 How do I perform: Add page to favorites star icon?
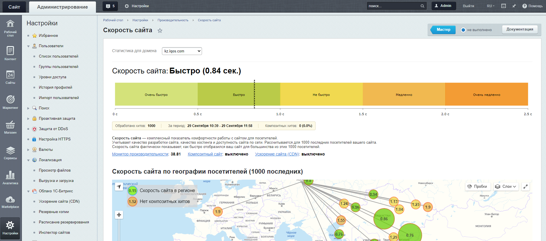click(160, 31)
